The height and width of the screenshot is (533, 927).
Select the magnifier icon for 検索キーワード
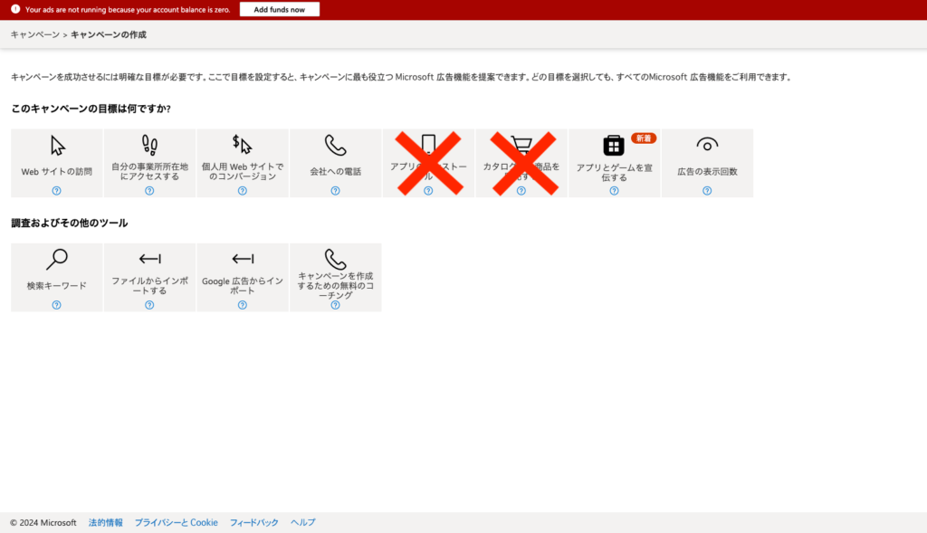(57, 260)
